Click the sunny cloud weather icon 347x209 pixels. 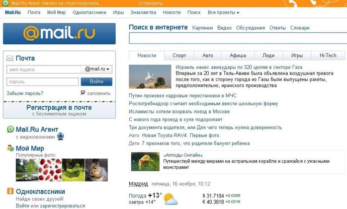click(170, 199)
